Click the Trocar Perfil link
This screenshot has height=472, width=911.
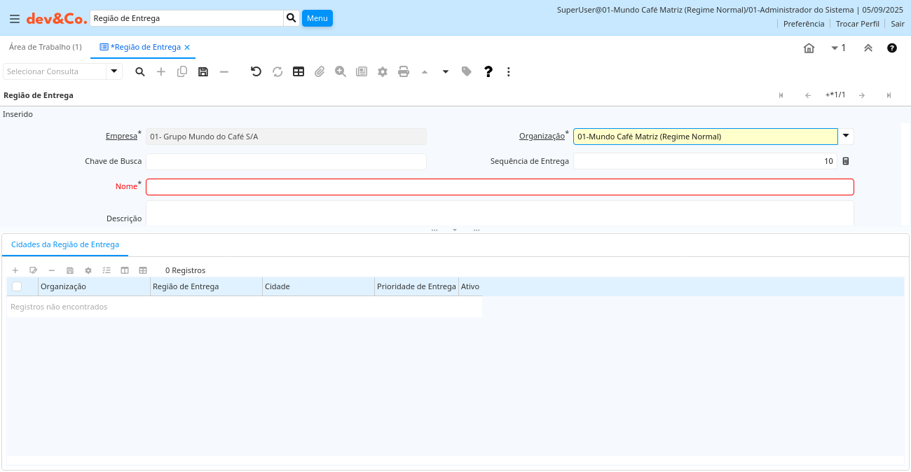pos(857,24)
